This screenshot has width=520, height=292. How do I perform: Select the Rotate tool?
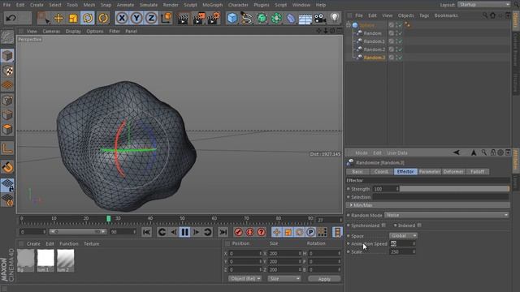click(88, 18)
